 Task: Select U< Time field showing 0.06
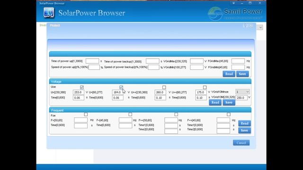[118, 98]
